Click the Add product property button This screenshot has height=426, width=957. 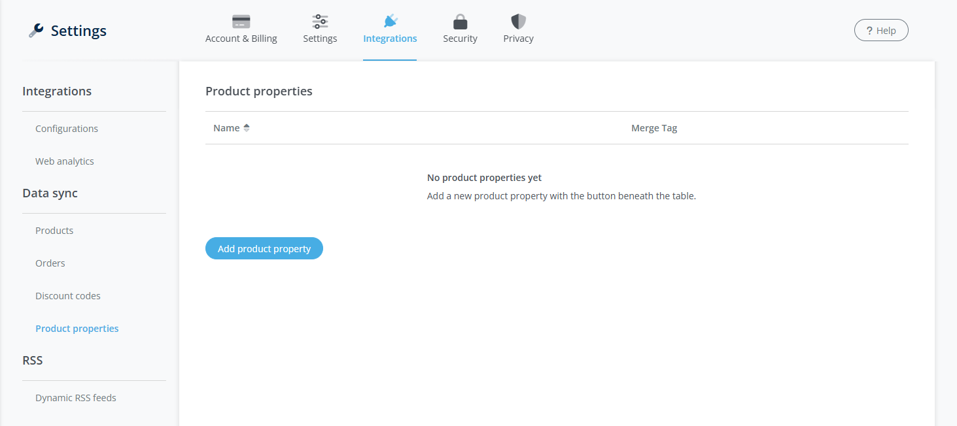(264, 248)
